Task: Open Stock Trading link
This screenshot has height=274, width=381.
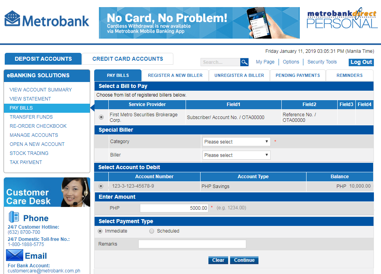Action: [29, 153]
